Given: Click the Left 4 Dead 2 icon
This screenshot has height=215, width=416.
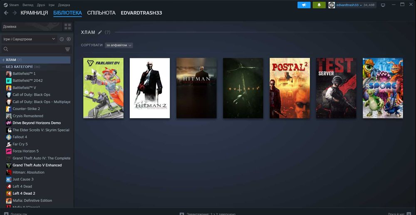Looking at the screenshot, I should [x=9, y=193].
